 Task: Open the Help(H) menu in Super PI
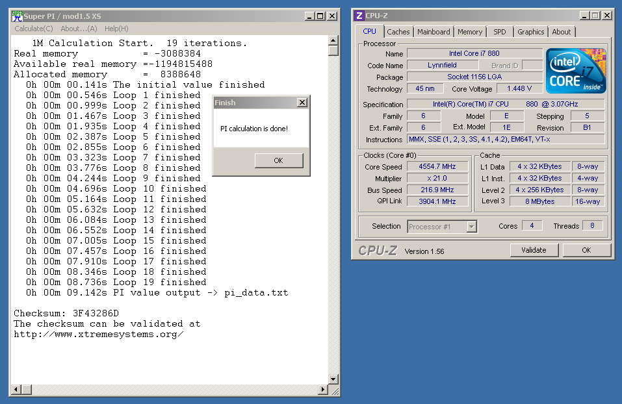coord(116,29)
